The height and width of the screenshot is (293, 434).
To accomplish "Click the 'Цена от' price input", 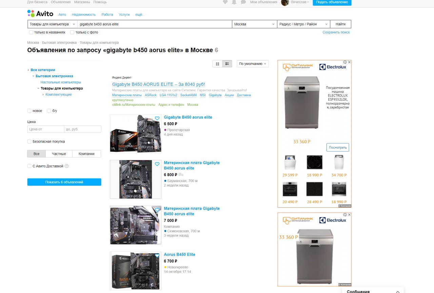I will [x=46, y=129].
